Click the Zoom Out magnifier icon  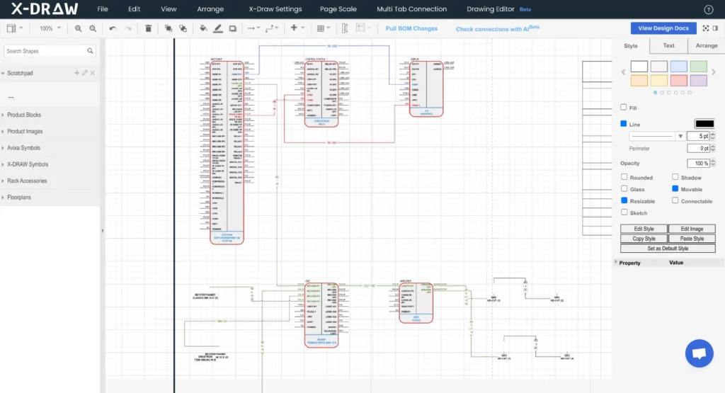click(x=93, y=28)
